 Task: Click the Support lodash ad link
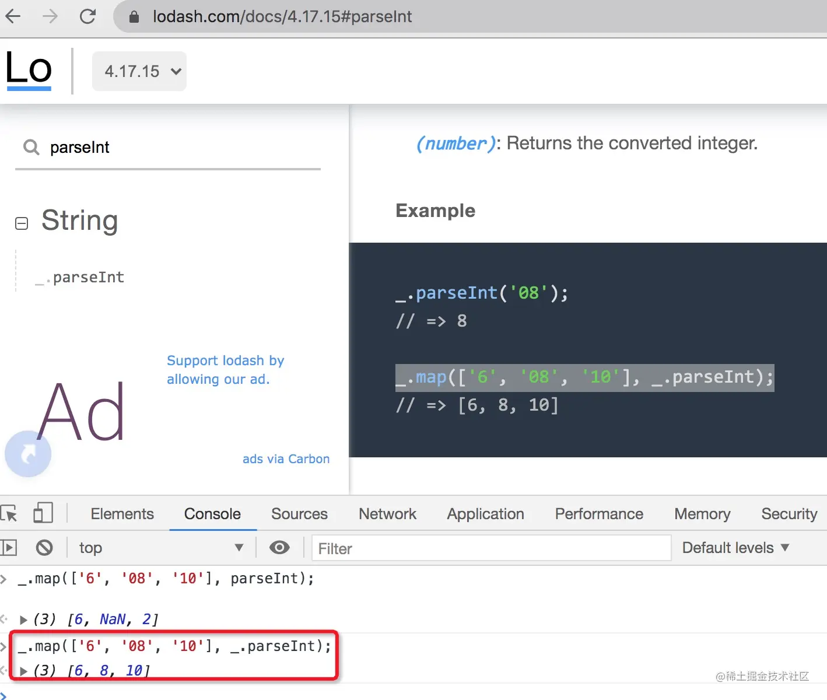(x=225, y=370)
